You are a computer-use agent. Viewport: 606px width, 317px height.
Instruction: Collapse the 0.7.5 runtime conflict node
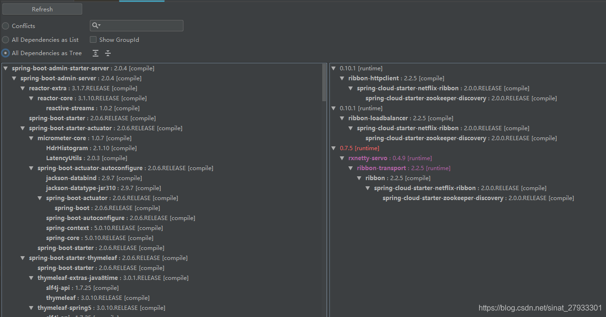tap(334, 148)
